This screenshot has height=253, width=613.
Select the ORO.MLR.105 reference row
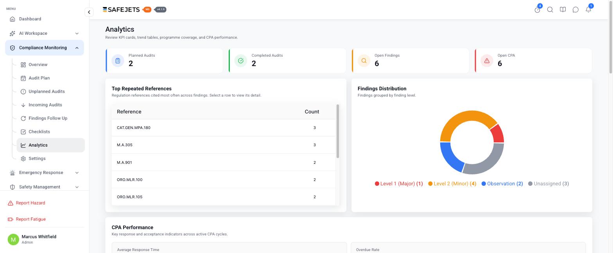tap(224, 197)
